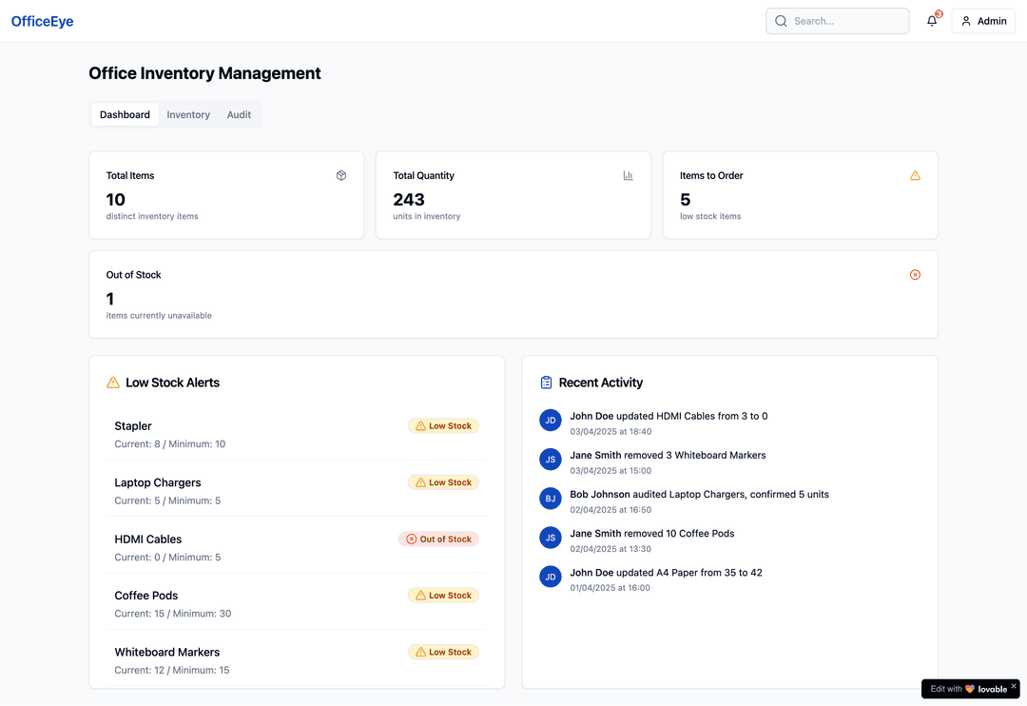
Task: Click Bob Johnson's avatar in Recent Activity
Action: (x=551, y=498)
